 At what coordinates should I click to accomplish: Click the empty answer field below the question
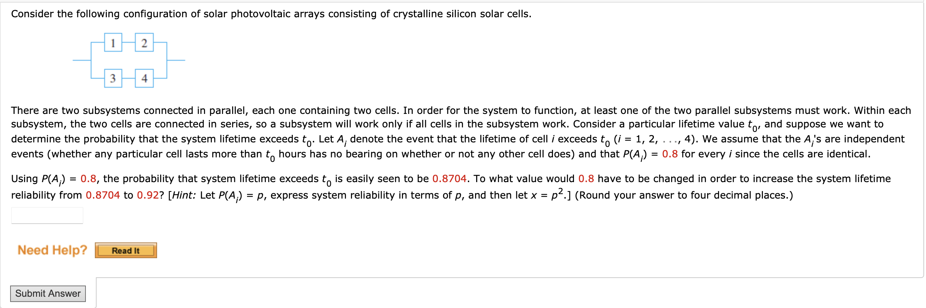(x=47, y=215)
